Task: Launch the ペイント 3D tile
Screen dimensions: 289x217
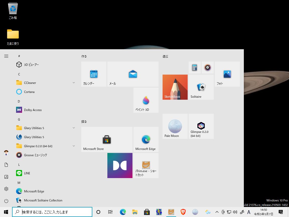Action: pyautogui.click(x=146, y=100)
